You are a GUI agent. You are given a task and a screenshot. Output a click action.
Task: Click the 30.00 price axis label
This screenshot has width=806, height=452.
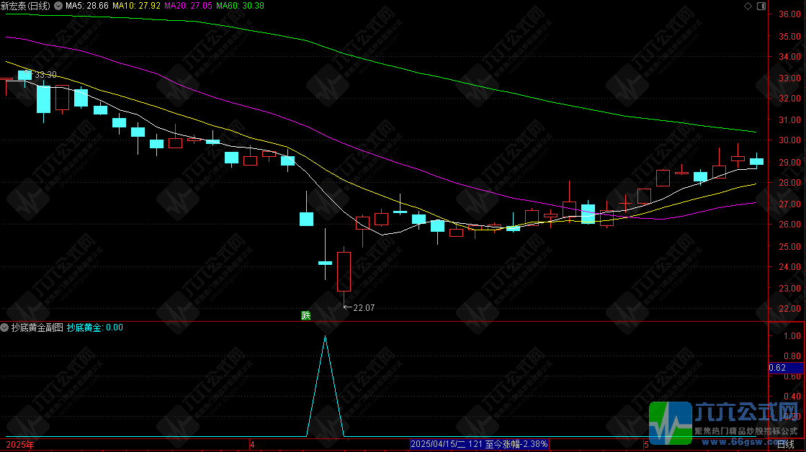coord(789,140)
